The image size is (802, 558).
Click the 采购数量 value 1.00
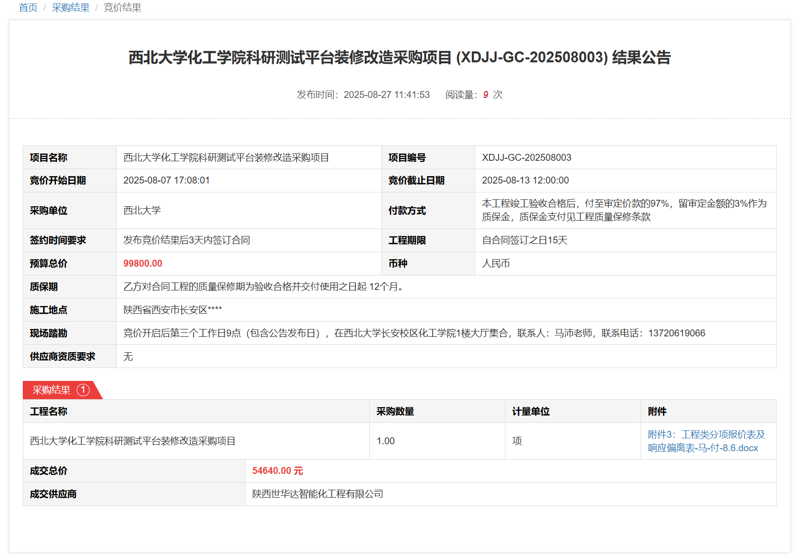(x=385, y=441)
